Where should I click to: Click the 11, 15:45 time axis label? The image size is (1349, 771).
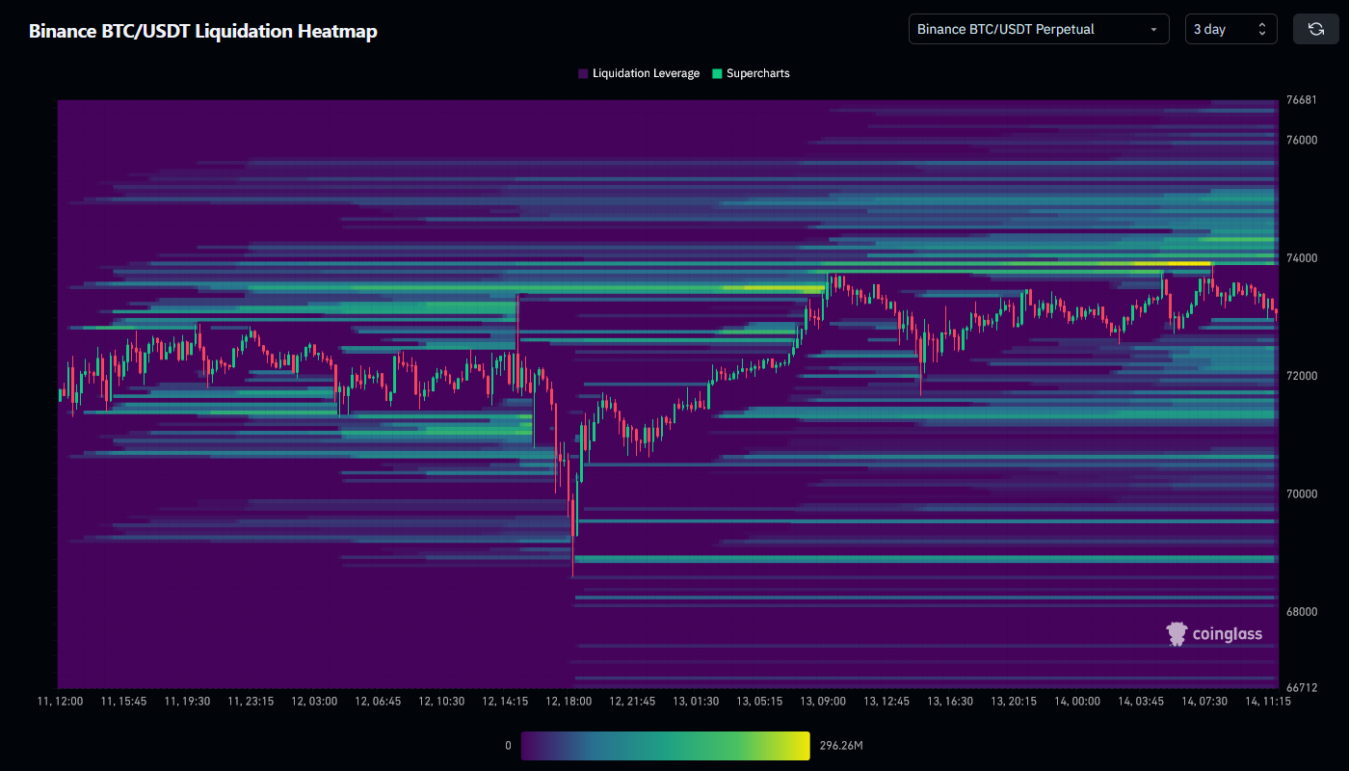[x=123, y=702]
